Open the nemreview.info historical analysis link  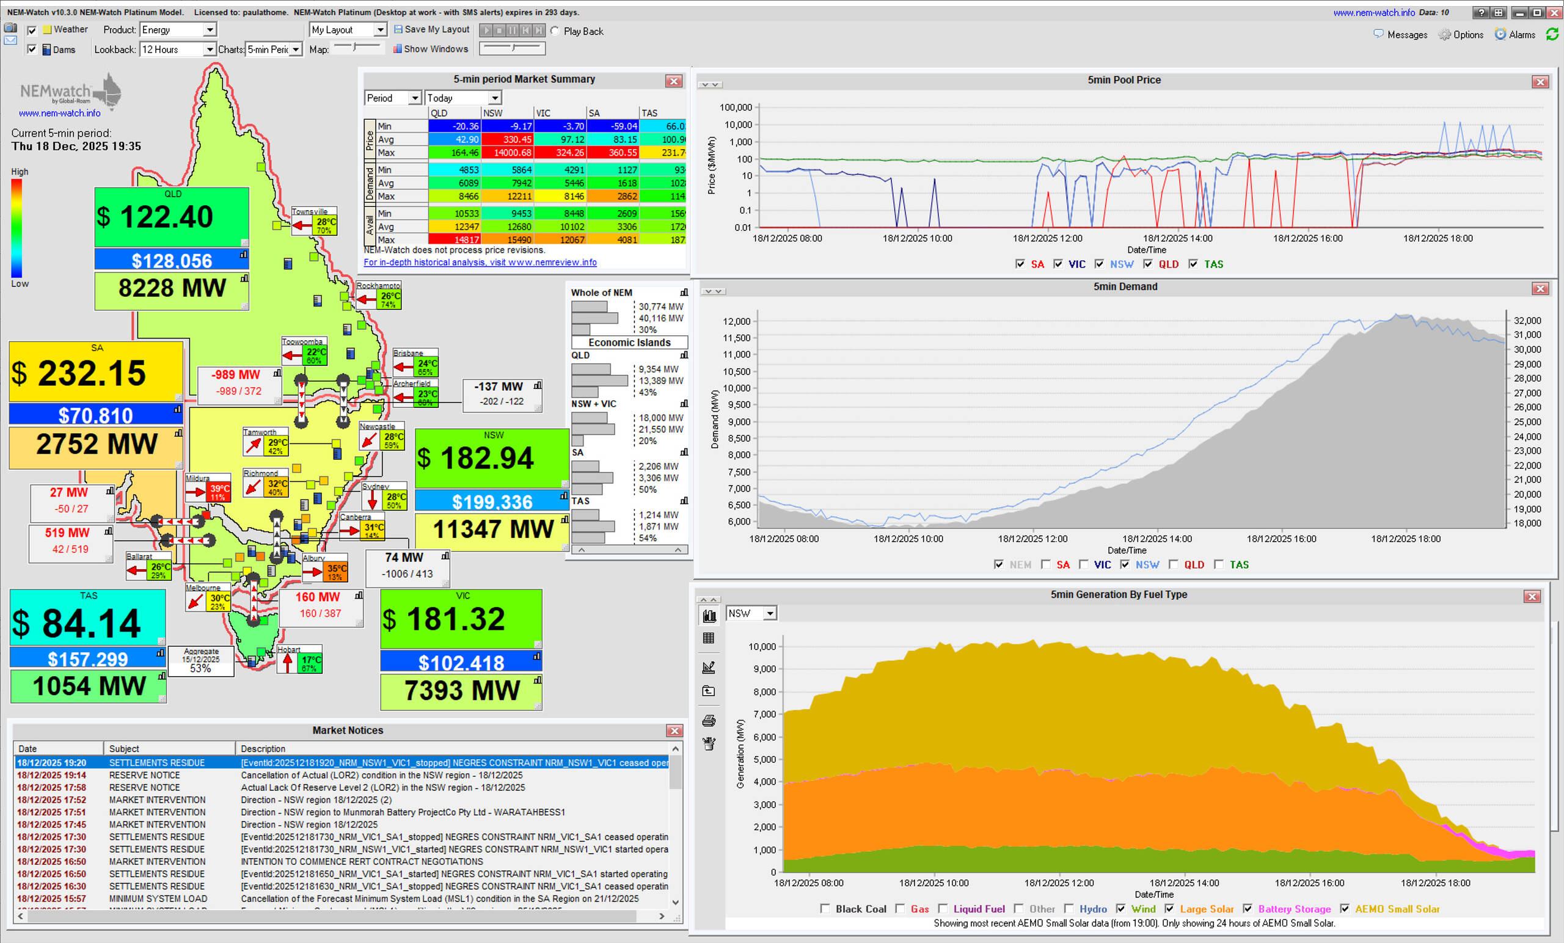click(480, 262)
